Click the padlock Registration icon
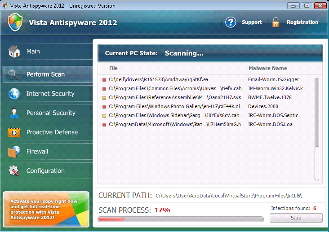The image size is (329, 232). pyautogui.click(x=276, y=22)
